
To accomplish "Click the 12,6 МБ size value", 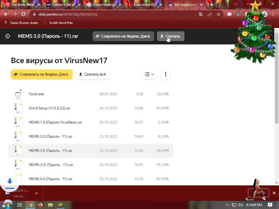I will click(162, 94).
